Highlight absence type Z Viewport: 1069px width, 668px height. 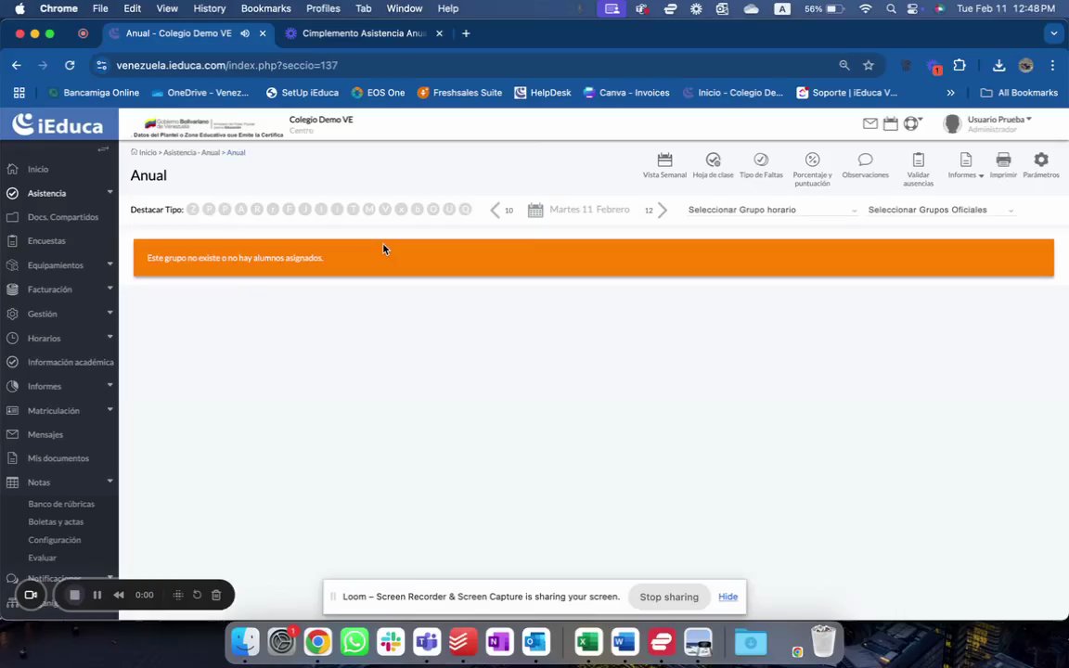coord(193,210)
